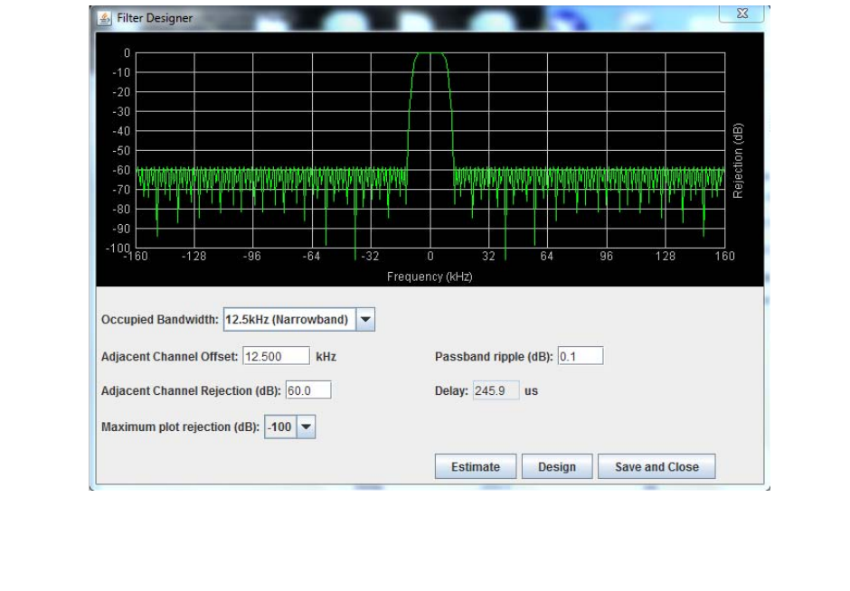The width and height of the screenshot is (850, 591).
Task: Select the 12.5kHz (Narrowband) combo box
Action: click(x=298, y=320)
